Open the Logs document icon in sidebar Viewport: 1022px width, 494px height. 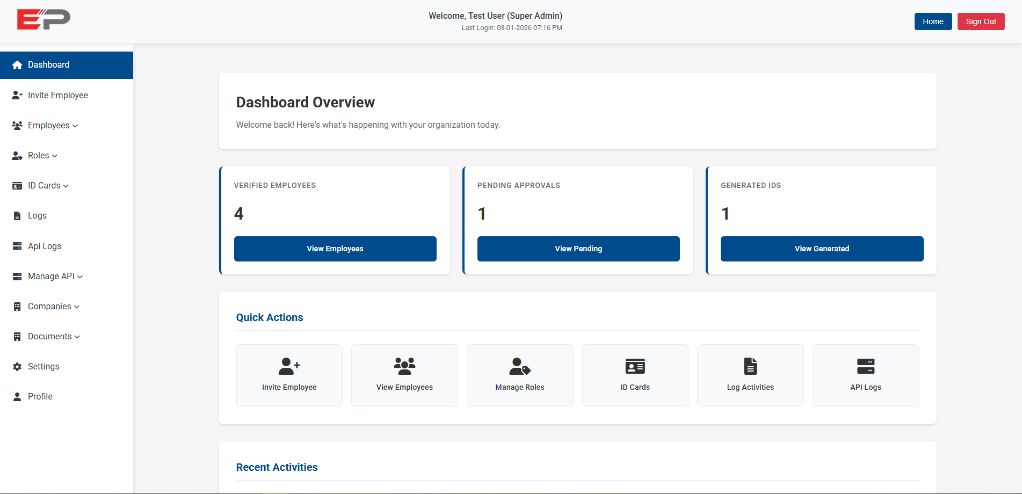click(x=17, y=215)
